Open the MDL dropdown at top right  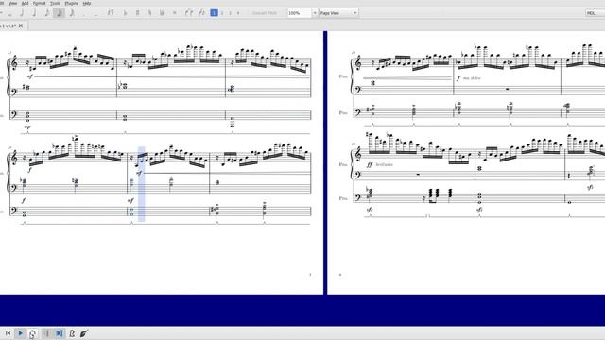pos(595,13)
